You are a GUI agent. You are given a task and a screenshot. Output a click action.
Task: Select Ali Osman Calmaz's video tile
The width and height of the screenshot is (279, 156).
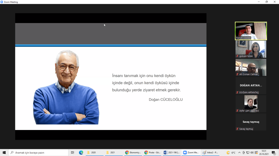(x=251, y=67)
